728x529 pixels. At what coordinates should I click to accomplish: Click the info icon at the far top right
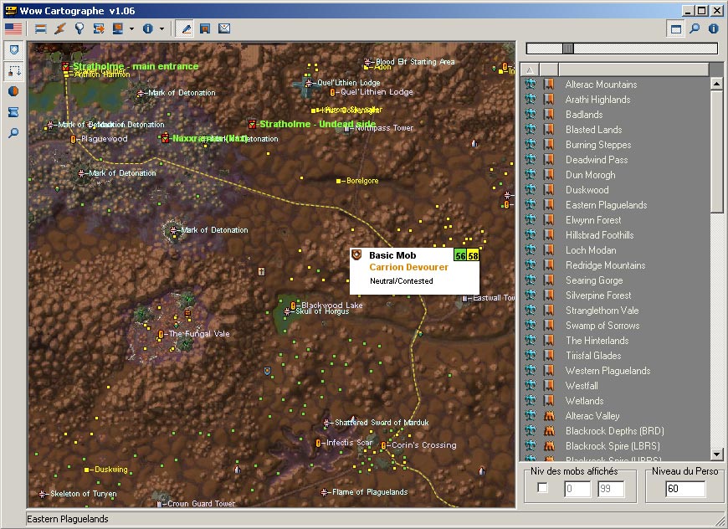[x=714, y=28]
